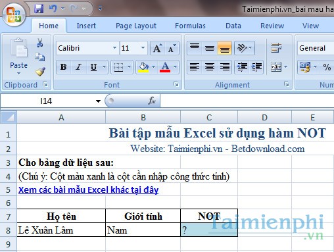
Task: Open the General number format box
Action: (316, 48)
